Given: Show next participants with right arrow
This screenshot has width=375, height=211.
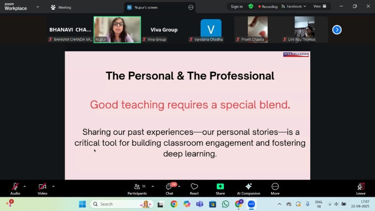Looking at the screenshot, I should [x=337, y=30].
